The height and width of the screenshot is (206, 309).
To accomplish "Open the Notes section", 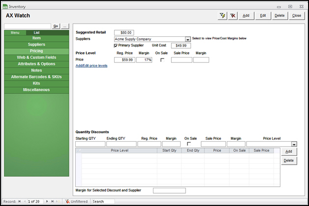I will click(x=36, y=70).
